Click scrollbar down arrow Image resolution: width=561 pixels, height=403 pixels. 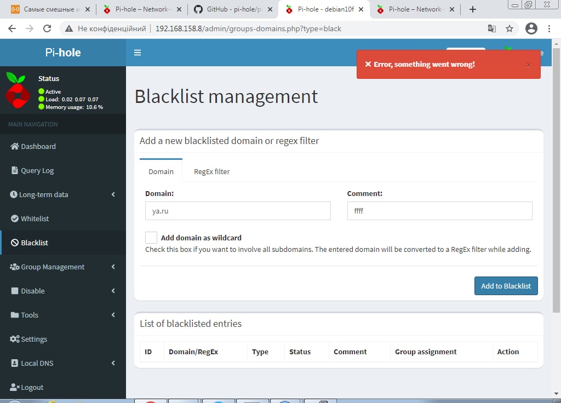(x=556, y=394)
